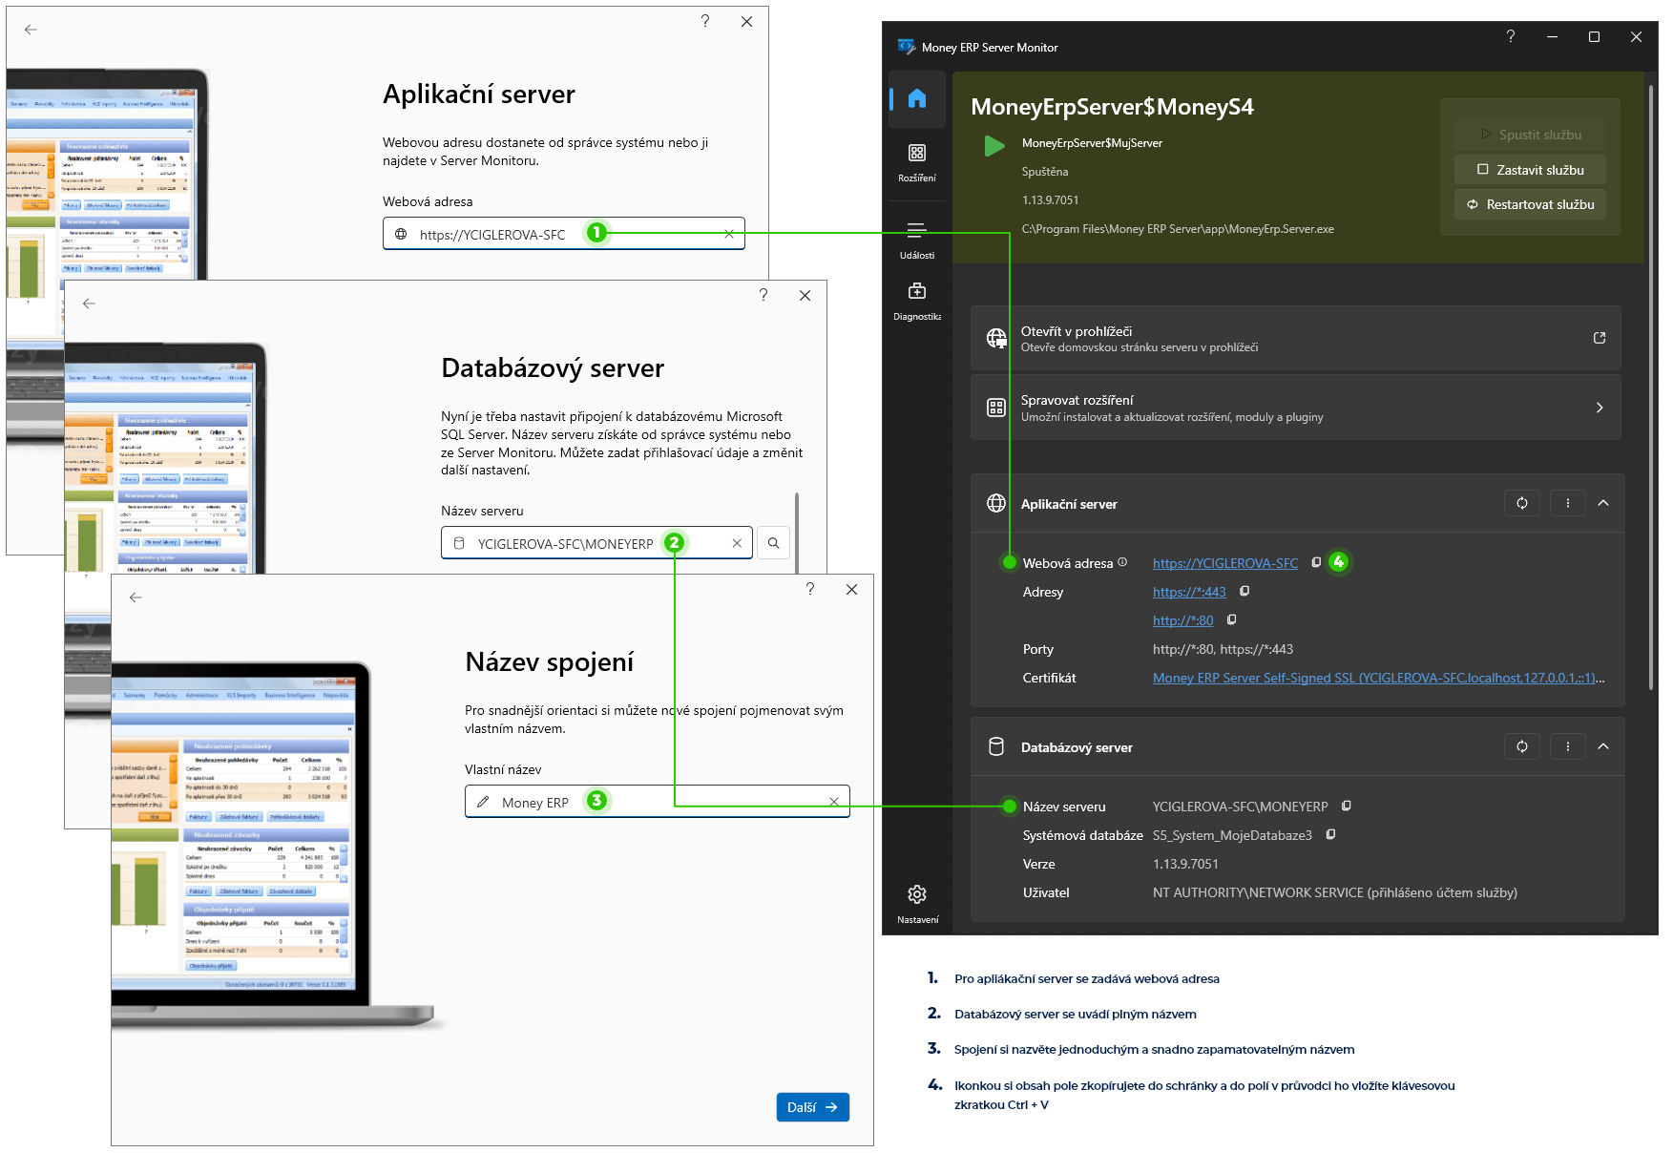Viewport: 1673px width, 1153px height.
Task: Search for servers with magnifier button
Action: [773, 543]
